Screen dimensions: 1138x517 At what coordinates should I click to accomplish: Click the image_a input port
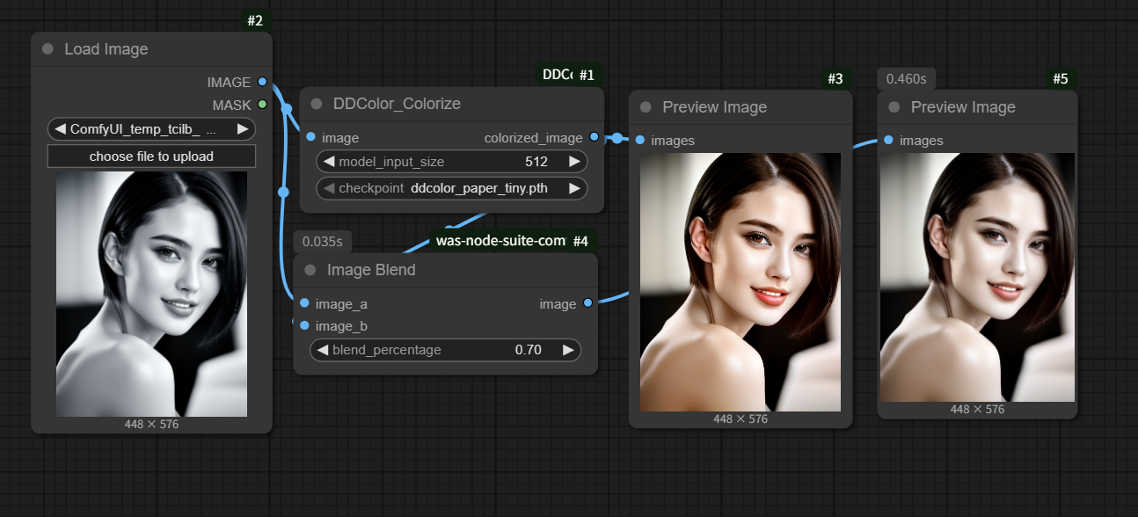pos(304,303)
